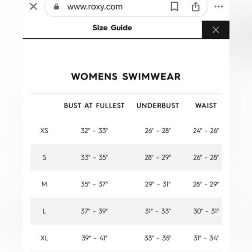
Task: Click the www.roxy.com address field
Action: (95, 7)
